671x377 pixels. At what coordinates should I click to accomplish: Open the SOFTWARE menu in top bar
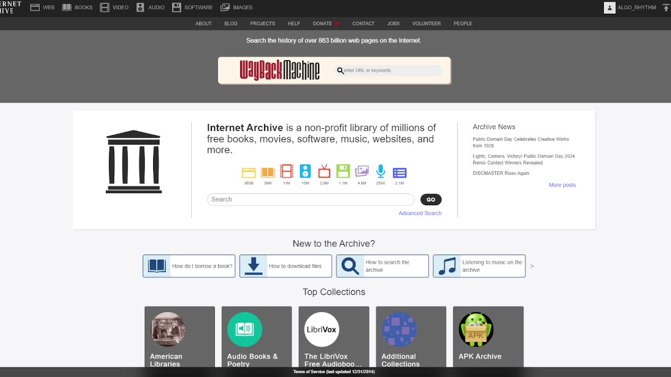tap(192, 7)
